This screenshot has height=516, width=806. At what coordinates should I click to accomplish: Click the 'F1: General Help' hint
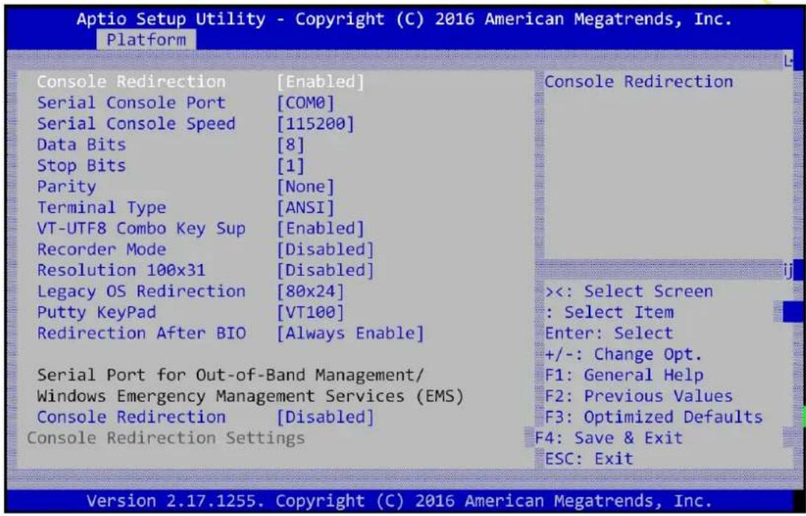pyautogui.click(x=624, y=375)
